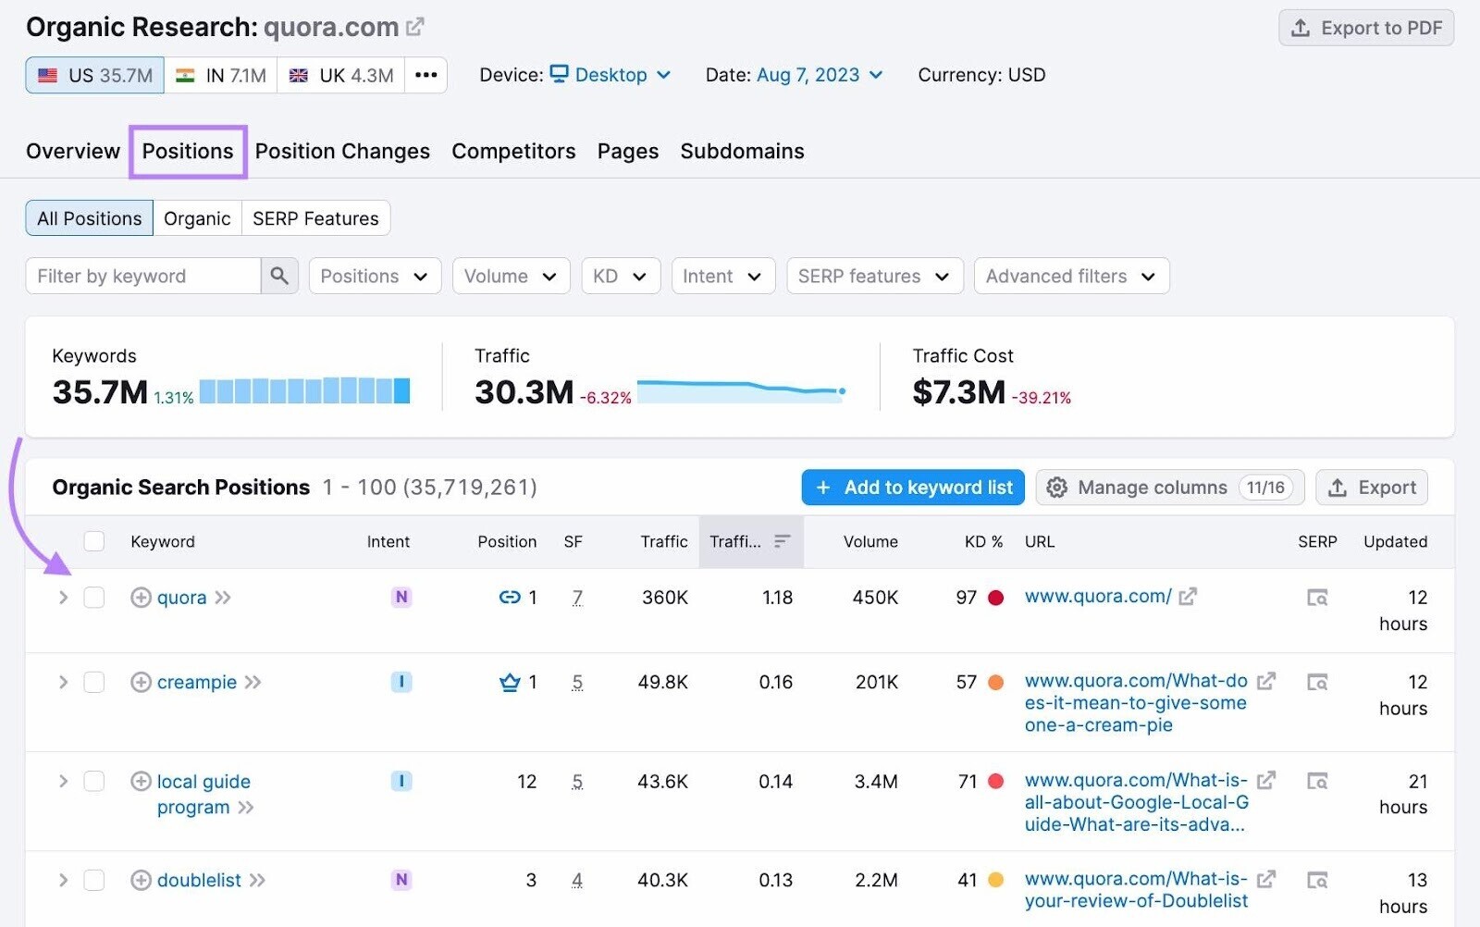Click the crown featured snippet icon for creampie
1480x927 pixels.
510,682
